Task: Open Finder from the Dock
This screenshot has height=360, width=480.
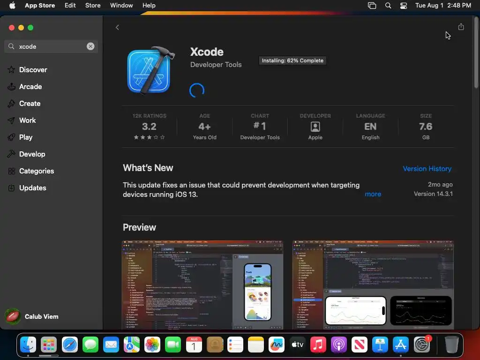Action: tap(28, 345)
